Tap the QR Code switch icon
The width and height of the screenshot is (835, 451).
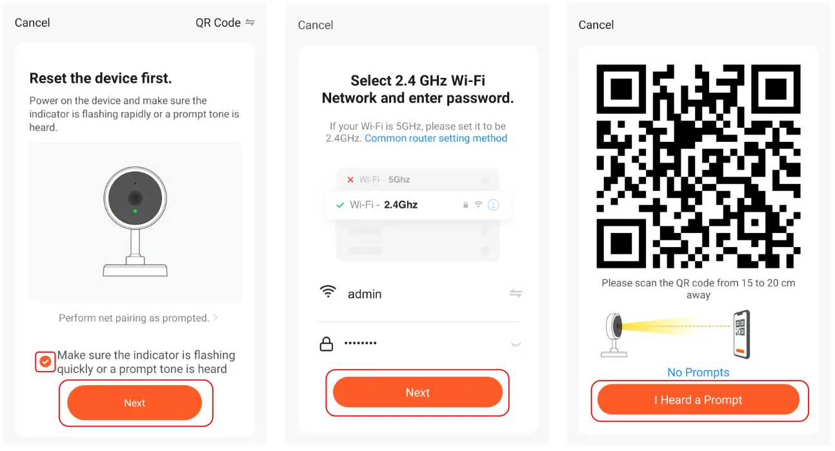click(x=250, y=23)
